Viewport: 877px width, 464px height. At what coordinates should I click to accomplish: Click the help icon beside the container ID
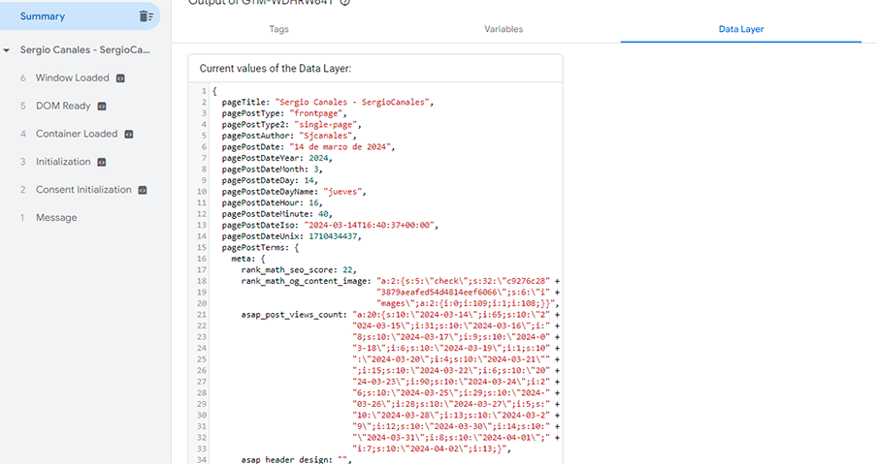click(345, 2)
